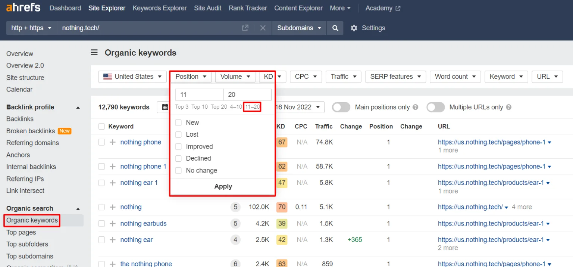
Task: Check the Declined checkbox
Action: point(178,158)
